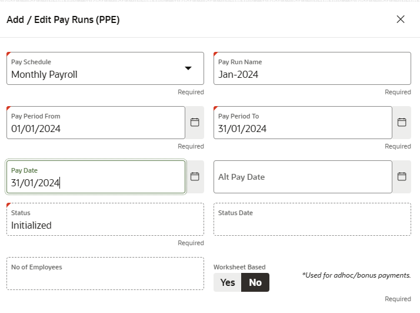Click the Add / Edit Pay Runs title
This screenshot has height=313, width=420.
63,19
